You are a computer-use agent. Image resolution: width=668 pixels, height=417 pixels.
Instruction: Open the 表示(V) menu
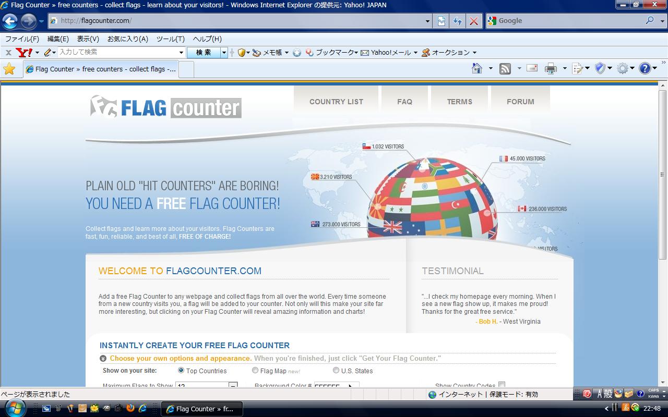click(x=88, y=39)
